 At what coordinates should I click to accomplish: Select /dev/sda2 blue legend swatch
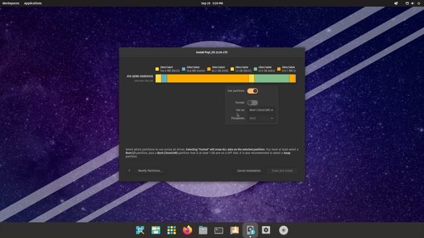coord(184,69)
